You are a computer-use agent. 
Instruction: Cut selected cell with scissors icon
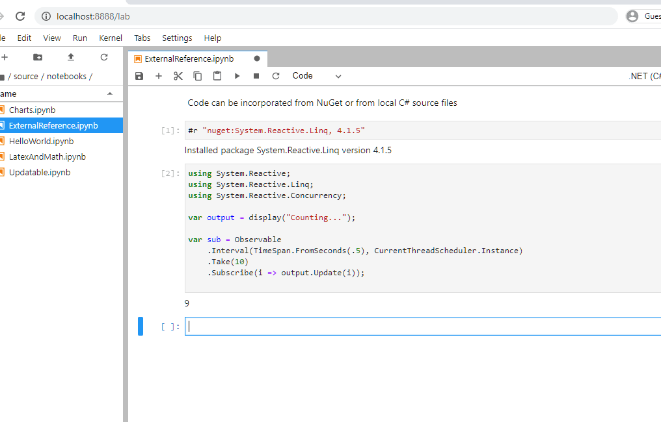point(178,76)
